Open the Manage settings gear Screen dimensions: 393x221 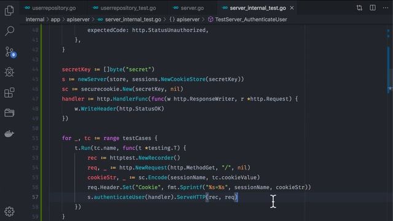9,212
